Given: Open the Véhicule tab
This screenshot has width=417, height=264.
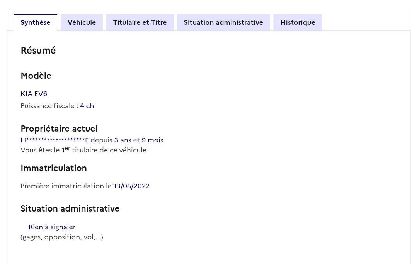Looking at the screenshot, I should 82,22.
